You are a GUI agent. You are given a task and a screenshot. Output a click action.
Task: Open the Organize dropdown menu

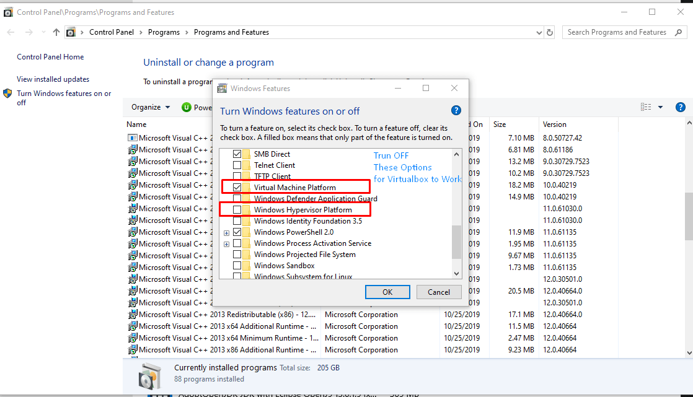[151, 107]
